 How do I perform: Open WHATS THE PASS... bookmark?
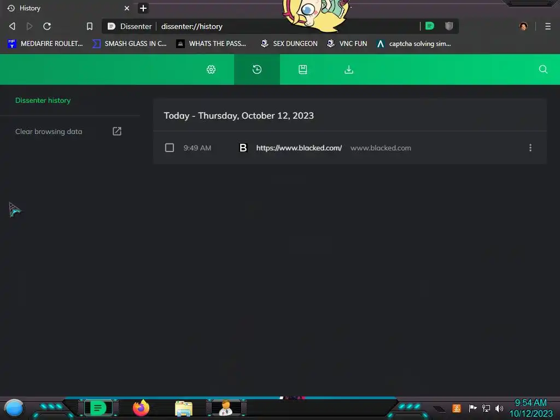click(x=211, y=44)
